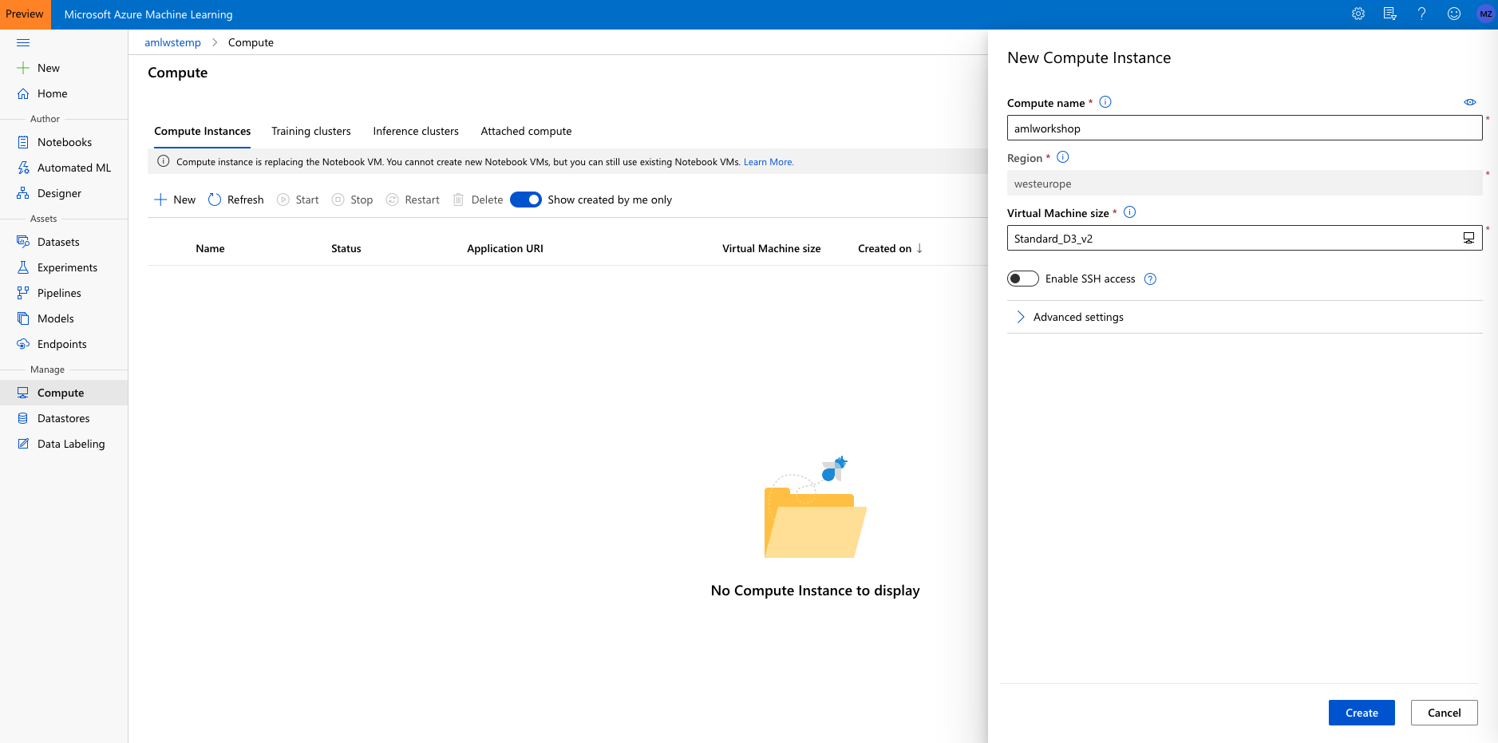This screenshot has width=1498, height=743.
Task: Click the Create button
Action: [x=1362, y=713]
